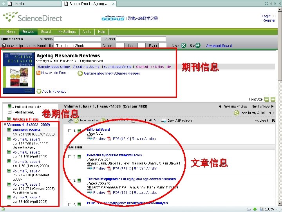Check the box for article 3
This screenshot has width=282, height=212.
[70, 180]
